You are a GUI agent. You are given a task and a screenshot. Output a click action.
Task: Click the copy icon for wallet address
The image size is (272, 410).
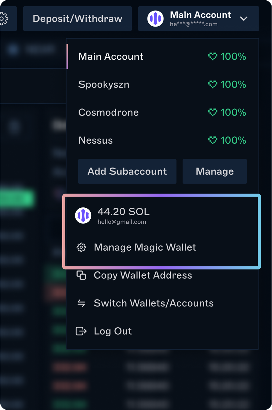click(81, 275)
